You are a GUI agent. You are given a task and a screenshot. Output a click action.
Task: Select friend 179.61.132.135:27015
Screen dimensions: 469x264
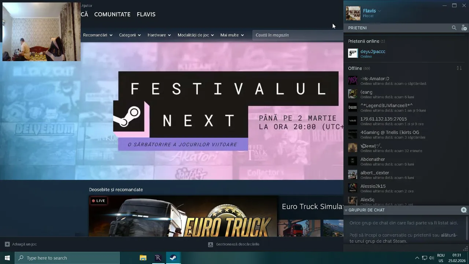click(x=384, y=119)
